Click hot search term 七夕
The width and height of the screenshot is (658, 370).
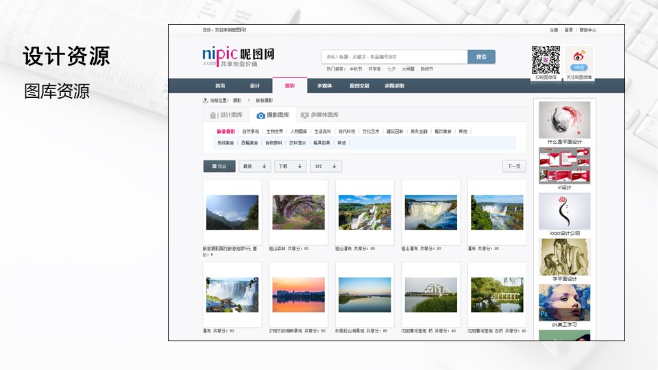[x=391, y=69]
